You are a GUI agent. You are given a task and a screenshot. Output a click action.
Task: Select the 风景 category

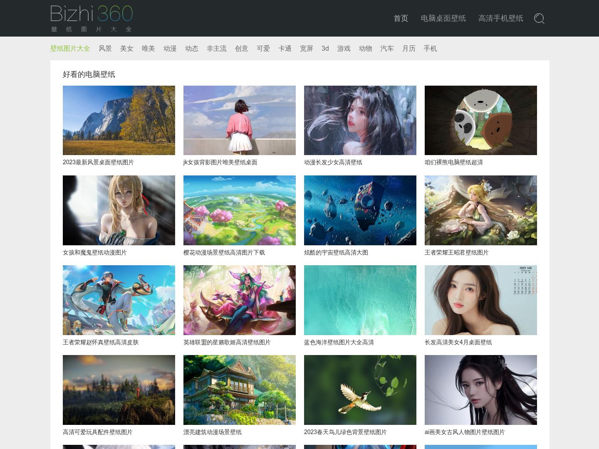click(105, 48)
